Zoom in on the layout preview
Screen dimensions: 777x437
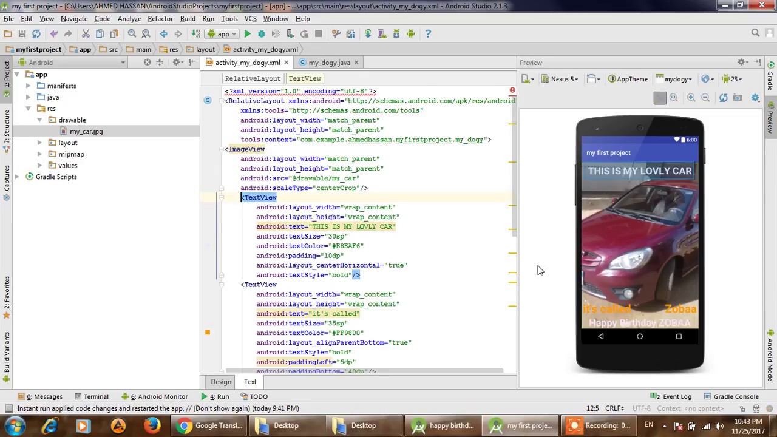(691, 98)
